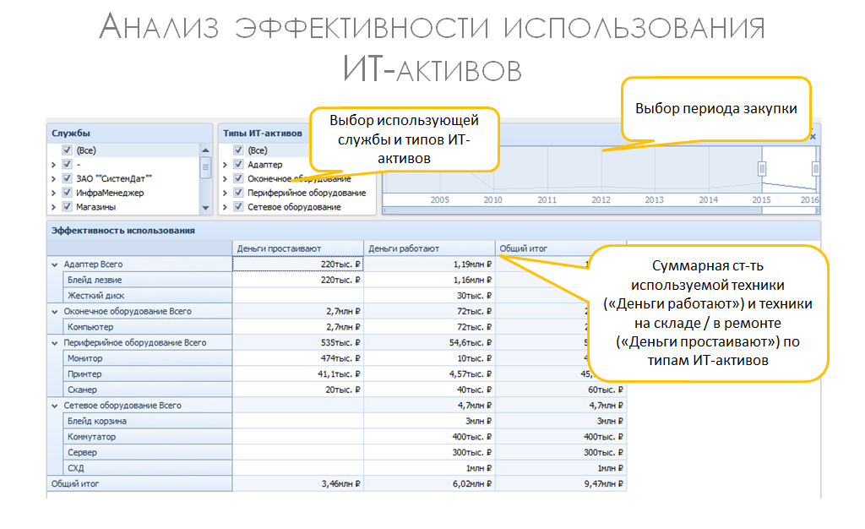Click the left range handle near 2015
The width and height of the screenshot is (865, 529).
click(x=762, y=169)
